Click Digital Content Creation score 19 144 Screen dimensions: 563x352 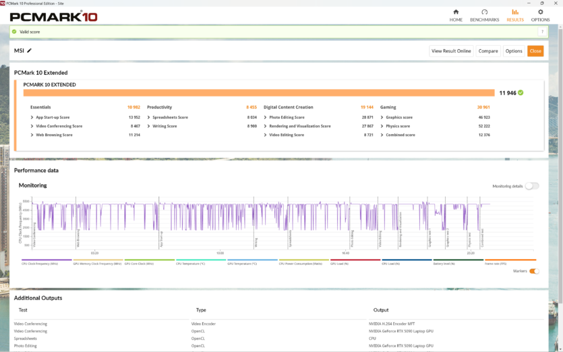coord(367,107)
